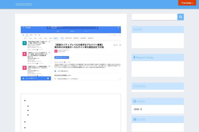Focus the sidebar search input field
This screenshot has width=199, height=132.
pos(155,17)
